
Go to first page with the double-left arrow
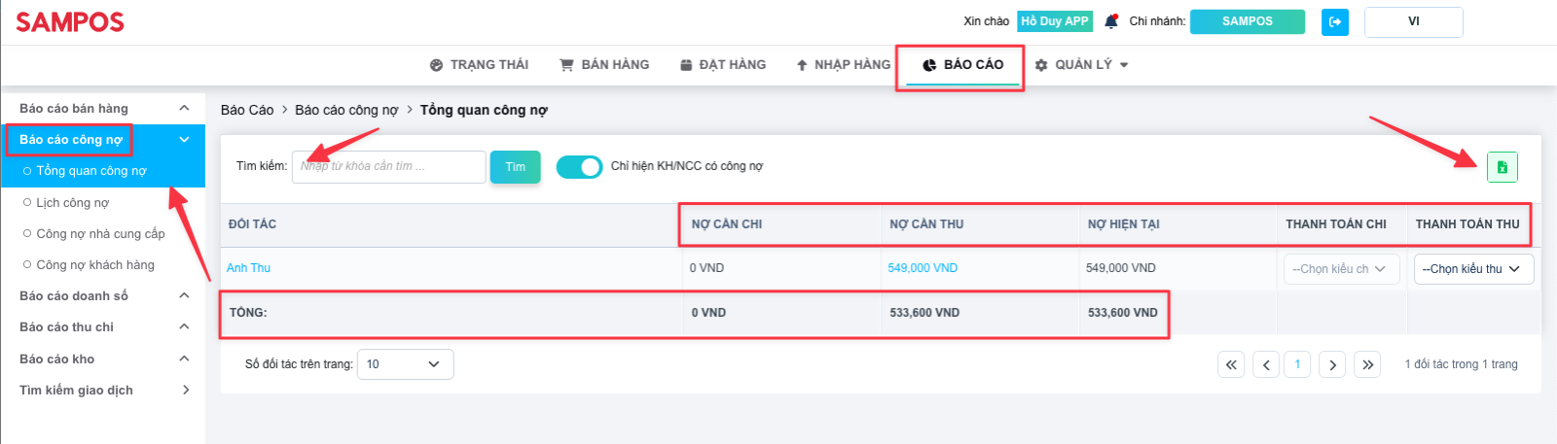(1231, 364)
